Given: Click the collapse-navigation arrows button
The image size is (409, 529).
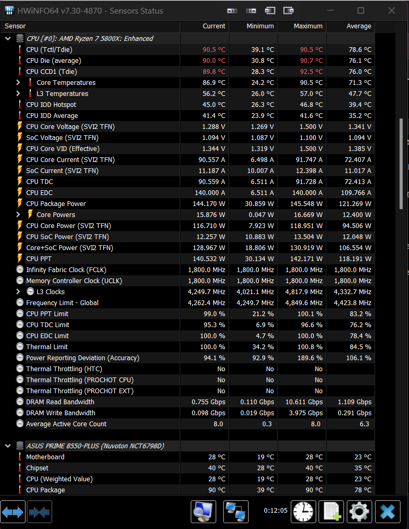Looking at the screenshot, I should tap(39, 512).
